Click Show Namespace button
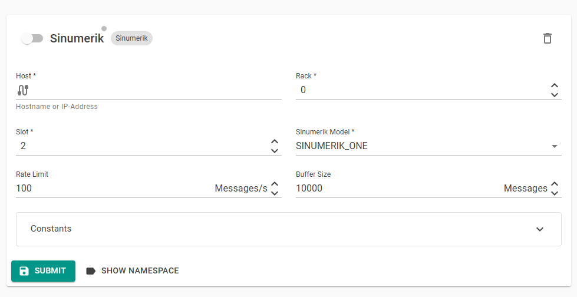 [133, 271]
